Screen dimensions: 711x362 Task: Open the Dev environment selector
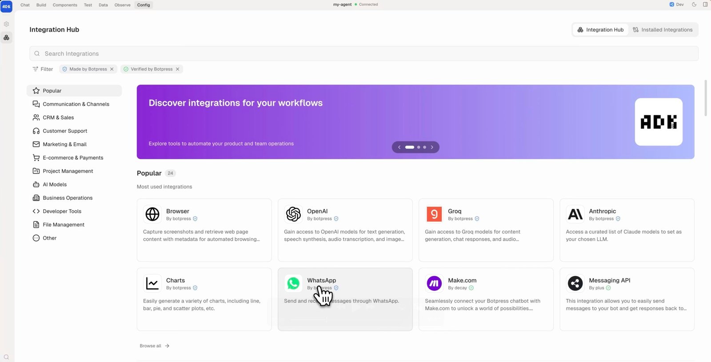(676, 4)
